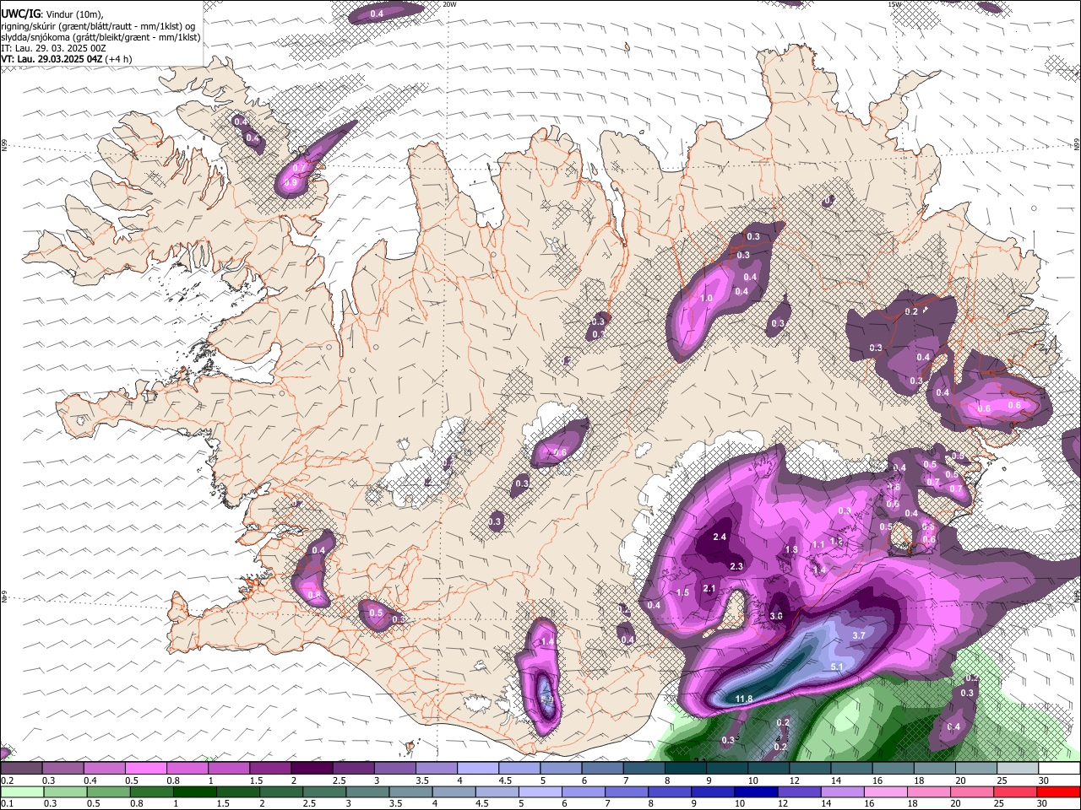This screenshot has height=810, width=1081.
Task: Select the 3.7 precipitation value label
Action: 859,635
